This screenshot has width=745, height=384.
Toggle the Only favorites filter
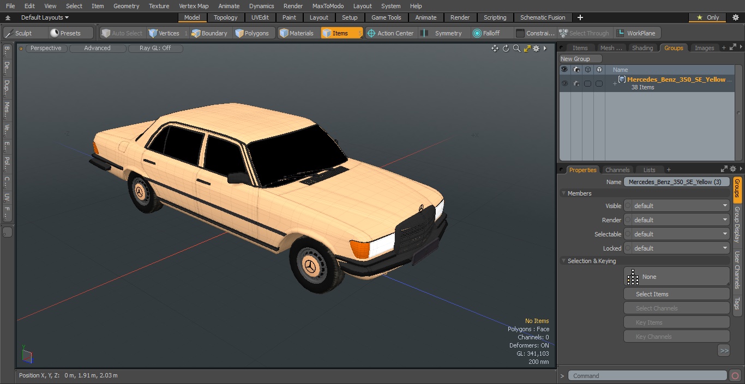pos(708,17)
